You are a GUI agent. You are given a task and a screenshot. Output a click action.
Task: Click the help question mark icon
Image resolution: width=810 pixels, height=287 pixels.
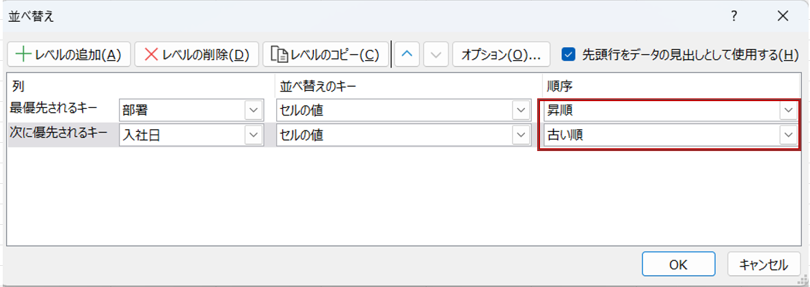(733, 16)
